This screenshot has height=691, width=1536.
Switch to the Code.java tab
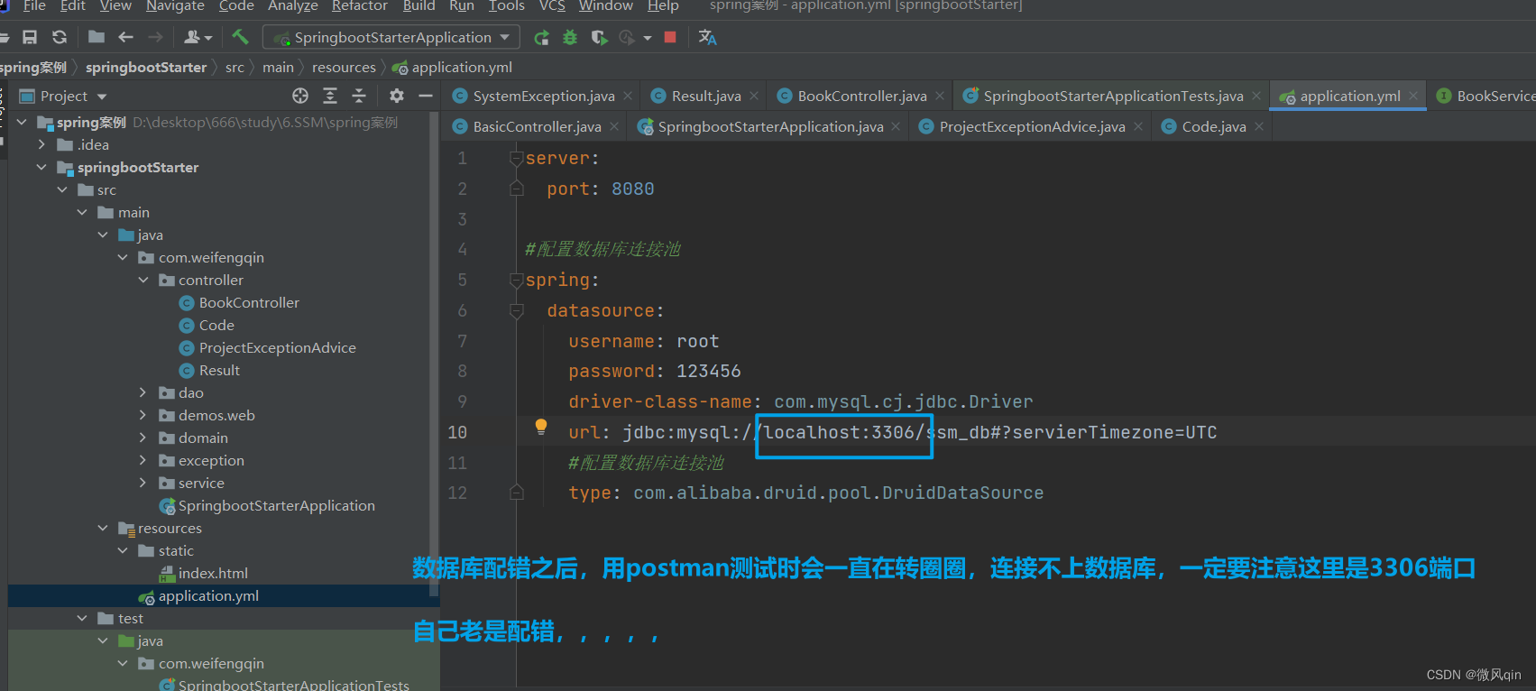pyautogui.click(x=1213, y=126)
